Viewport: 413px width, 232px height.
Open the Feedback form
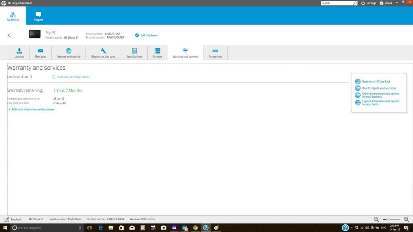tap(13, 220)
